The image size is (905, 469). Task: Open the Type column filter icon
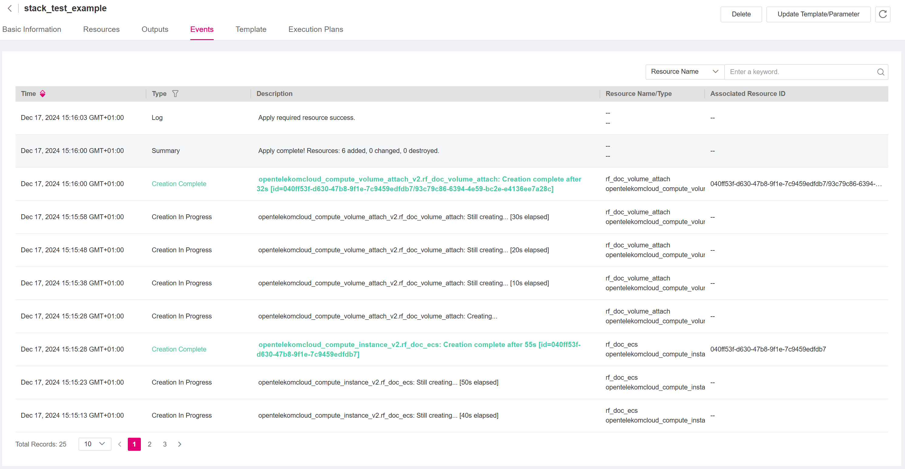[175, 93]
